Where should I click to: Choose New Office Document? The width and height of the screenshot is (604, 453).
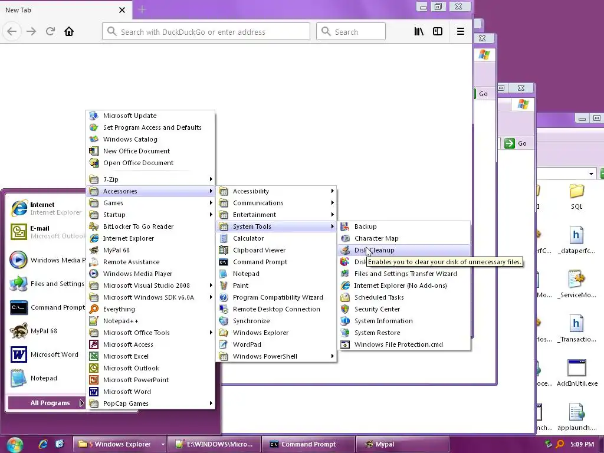pos(150,151)
